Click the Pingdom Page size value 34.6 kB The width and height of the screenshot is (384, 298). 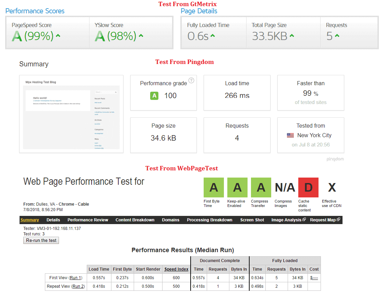[163, 138]
